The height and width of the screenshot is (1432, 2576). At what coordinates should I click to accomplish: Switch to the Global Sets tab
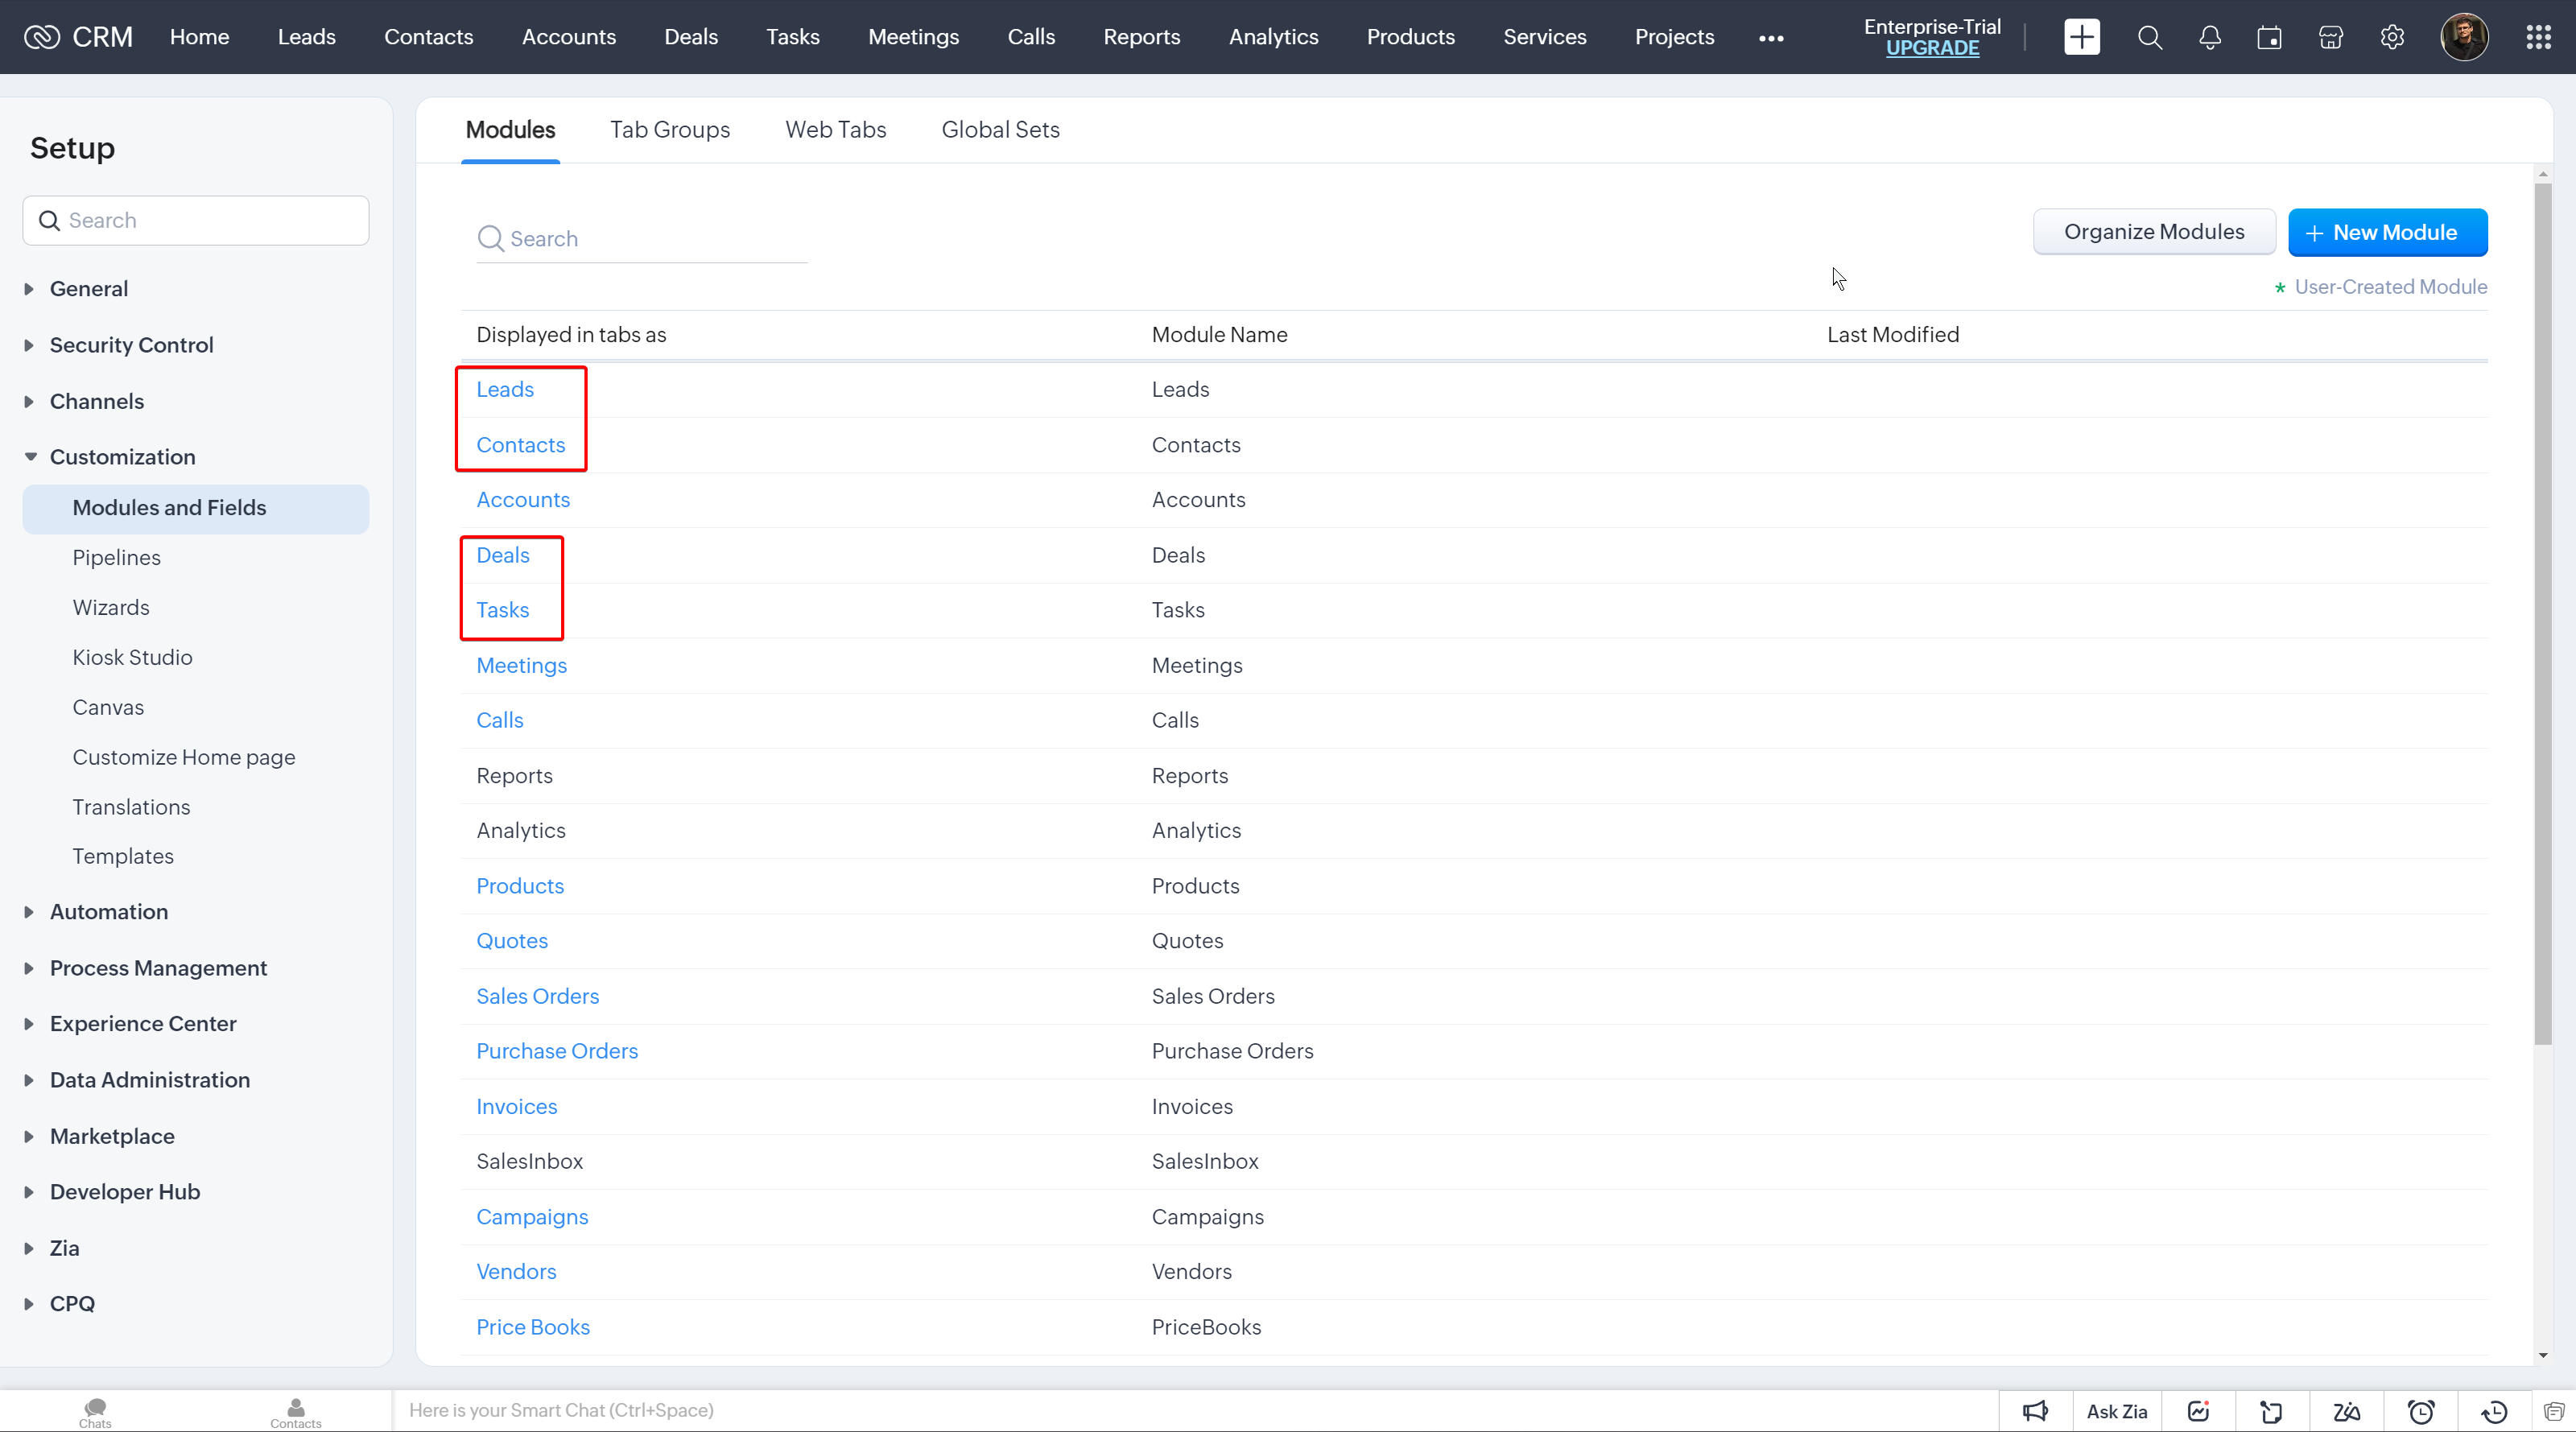coord(1000,130)
